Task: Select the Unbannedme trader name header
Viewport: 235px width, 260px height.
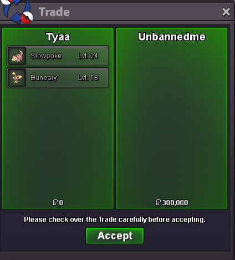Action: pos(172,37)
